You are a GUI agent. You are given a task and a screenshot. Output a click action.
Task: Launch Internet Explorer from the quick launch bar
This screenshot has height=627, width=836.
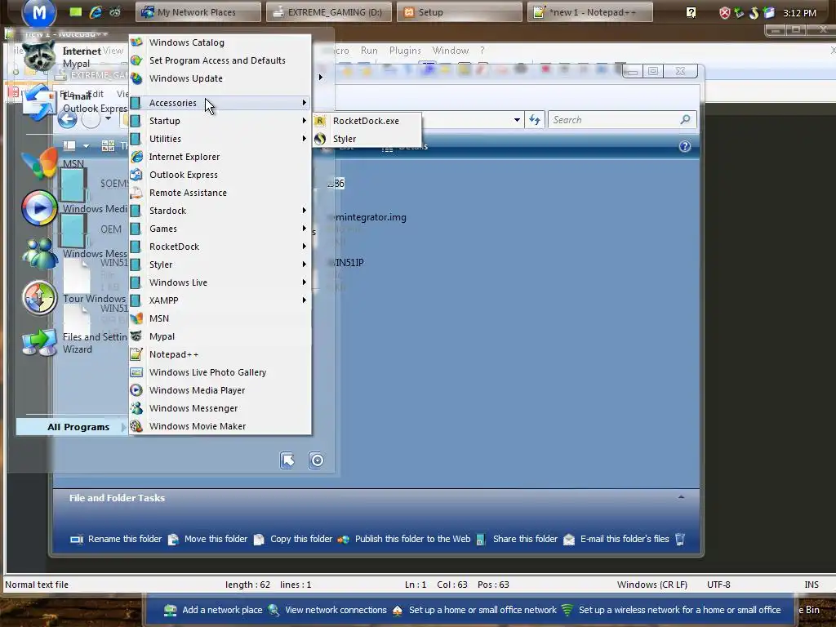(96, 12)
